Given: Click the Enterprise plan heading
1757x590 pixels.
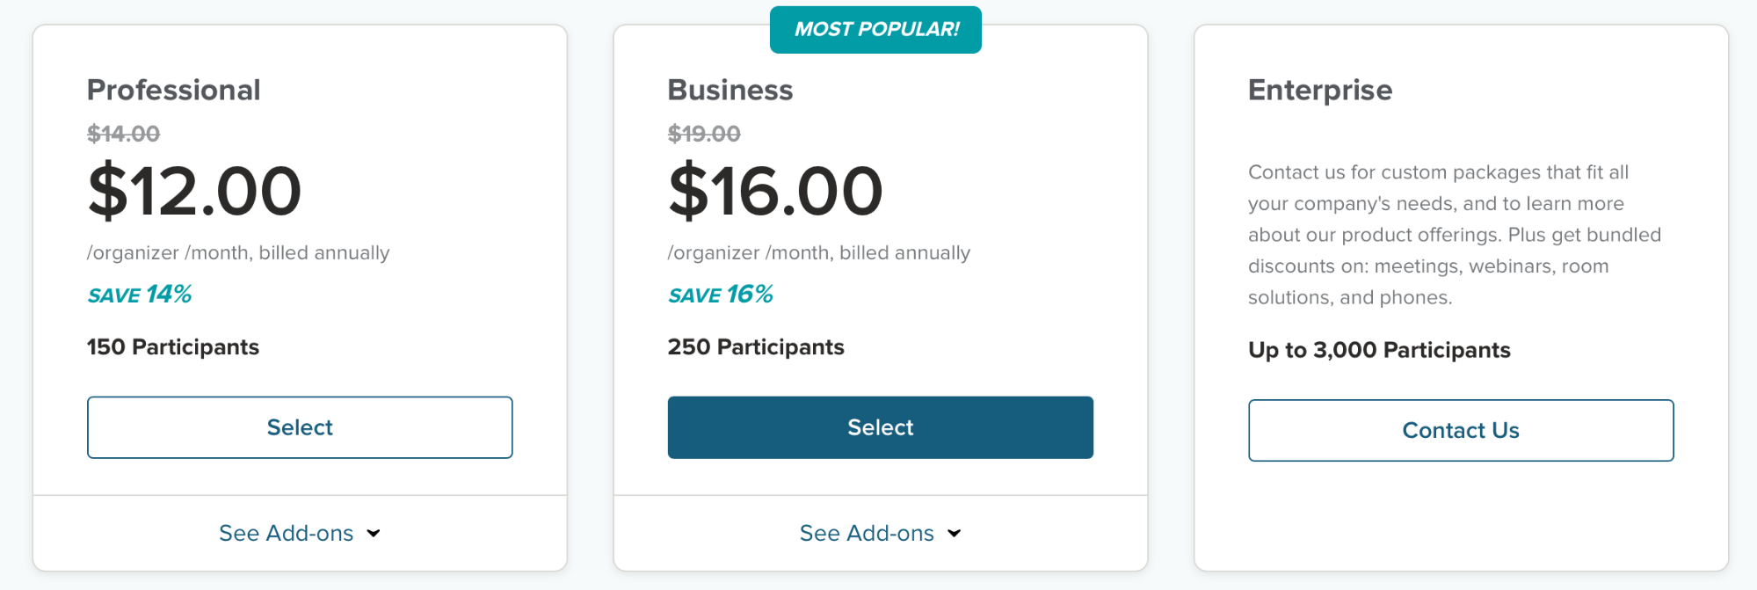Looking at the screenshot, I should click(1320, 90).
